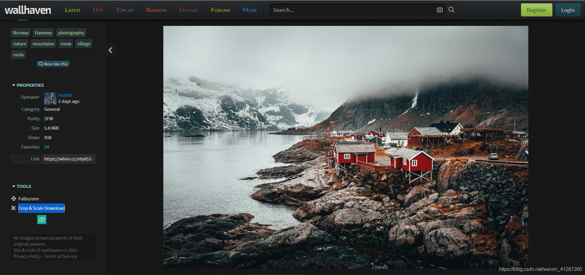Image resolution: width=585 pixels, height=275 pixels.
Task: Go to Upload page
Action: (189, 10)
